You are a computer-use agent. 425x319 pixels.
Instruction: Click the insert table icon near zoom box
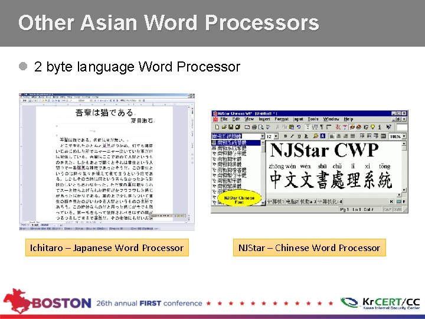(x=383, y=136)
